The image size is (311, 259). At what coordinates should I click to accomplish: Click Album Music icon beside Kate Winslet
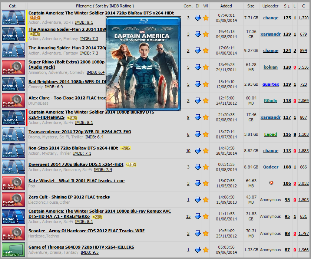click(x=13, y=183)
